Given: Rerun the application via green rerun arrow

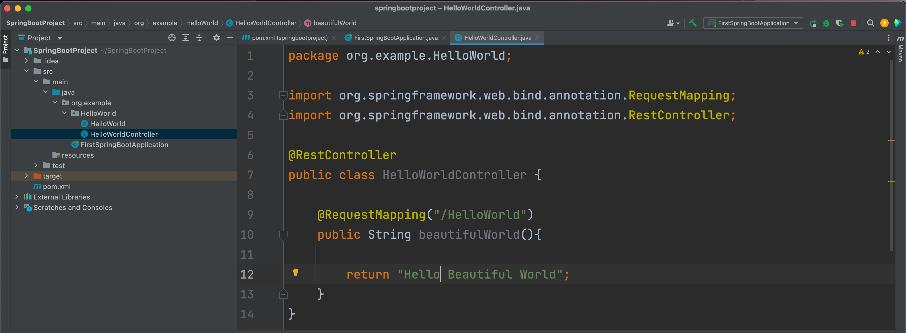Looking at the screenshot, I should (x=813, y=23).
